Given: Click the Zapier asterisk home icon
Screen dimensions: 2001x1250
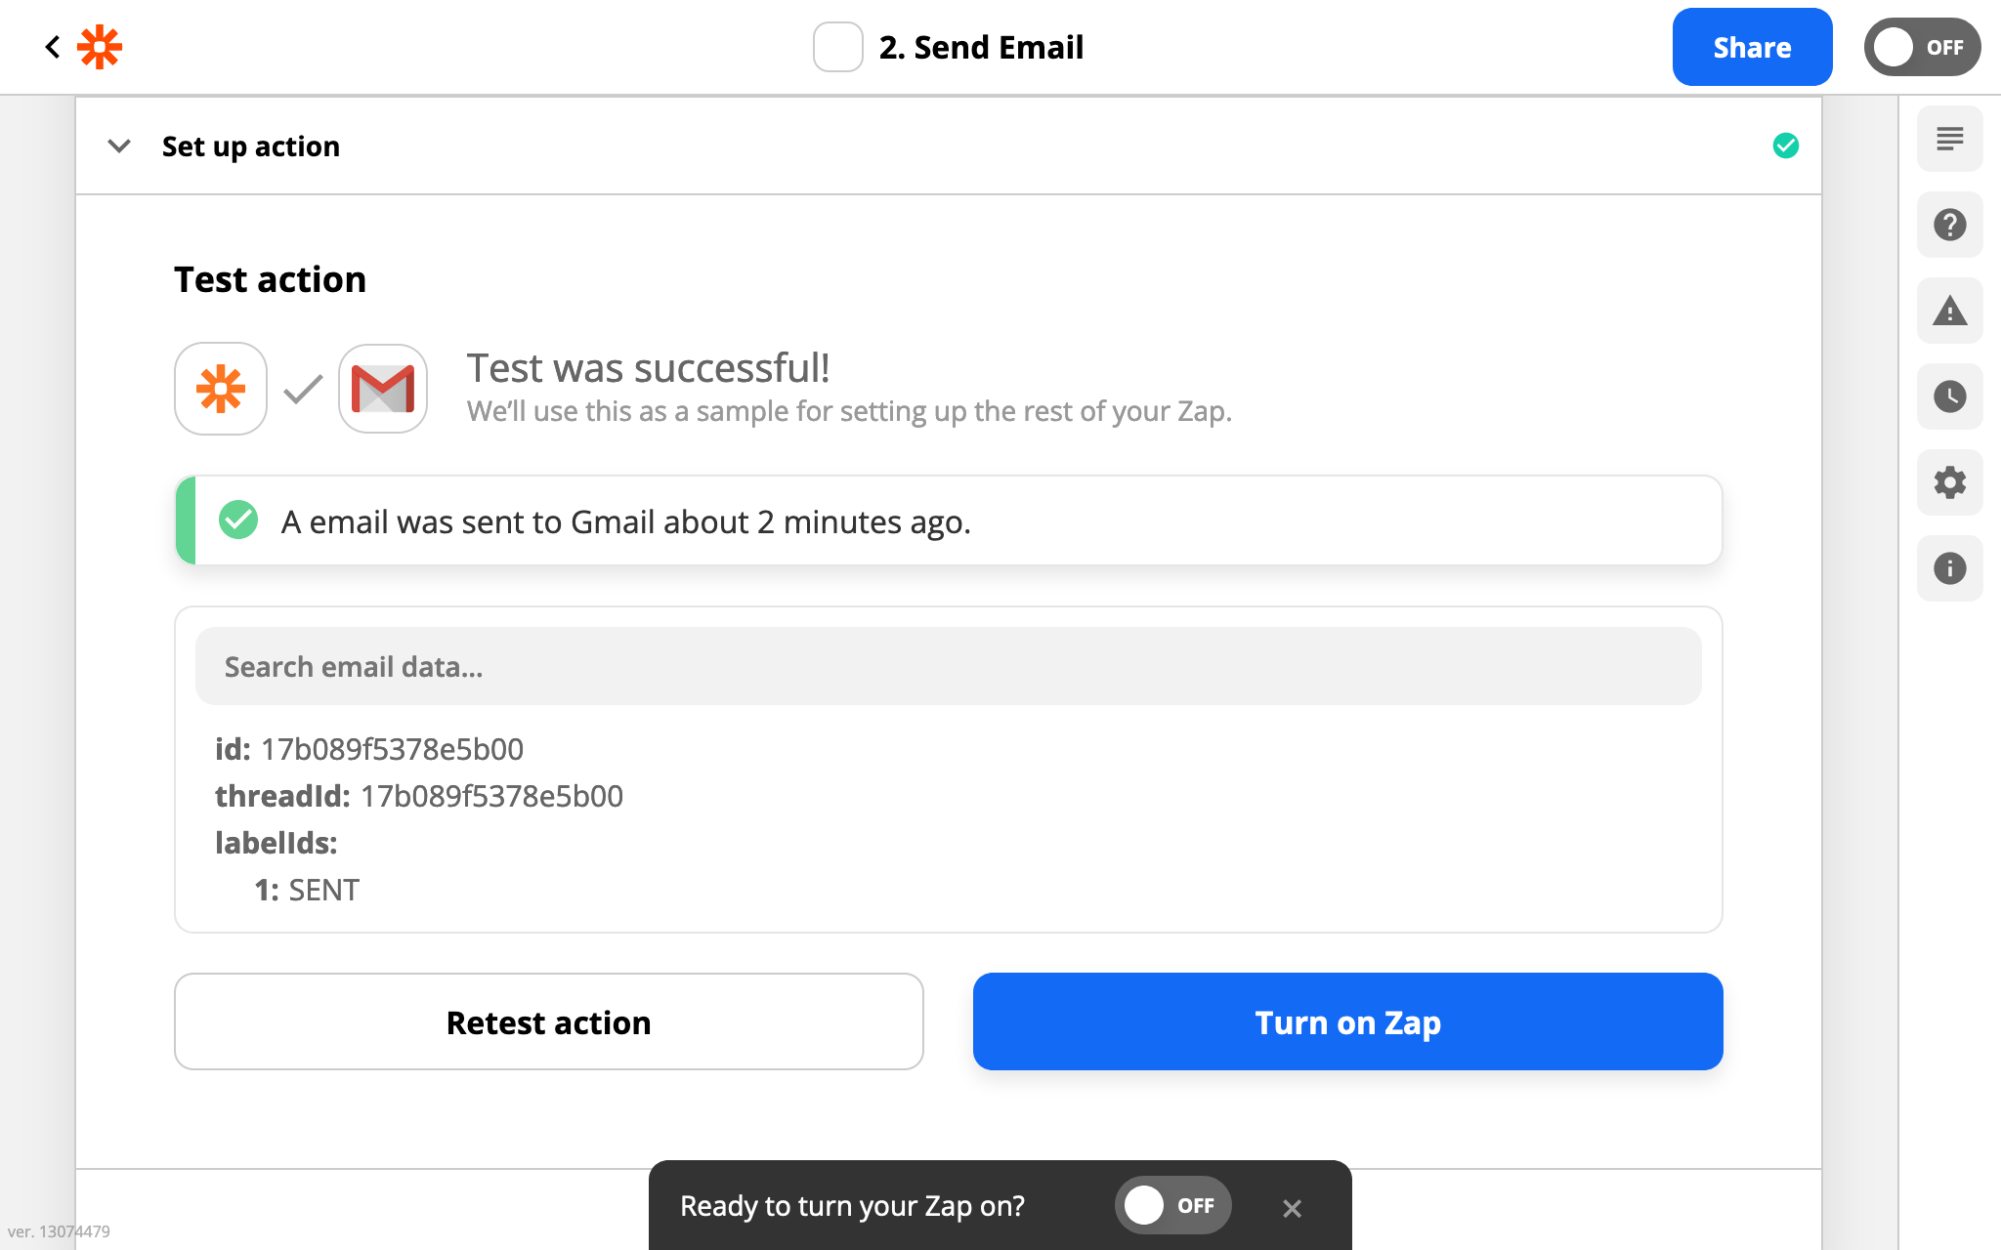Looking at the screenshot, I should coord(101,48).
